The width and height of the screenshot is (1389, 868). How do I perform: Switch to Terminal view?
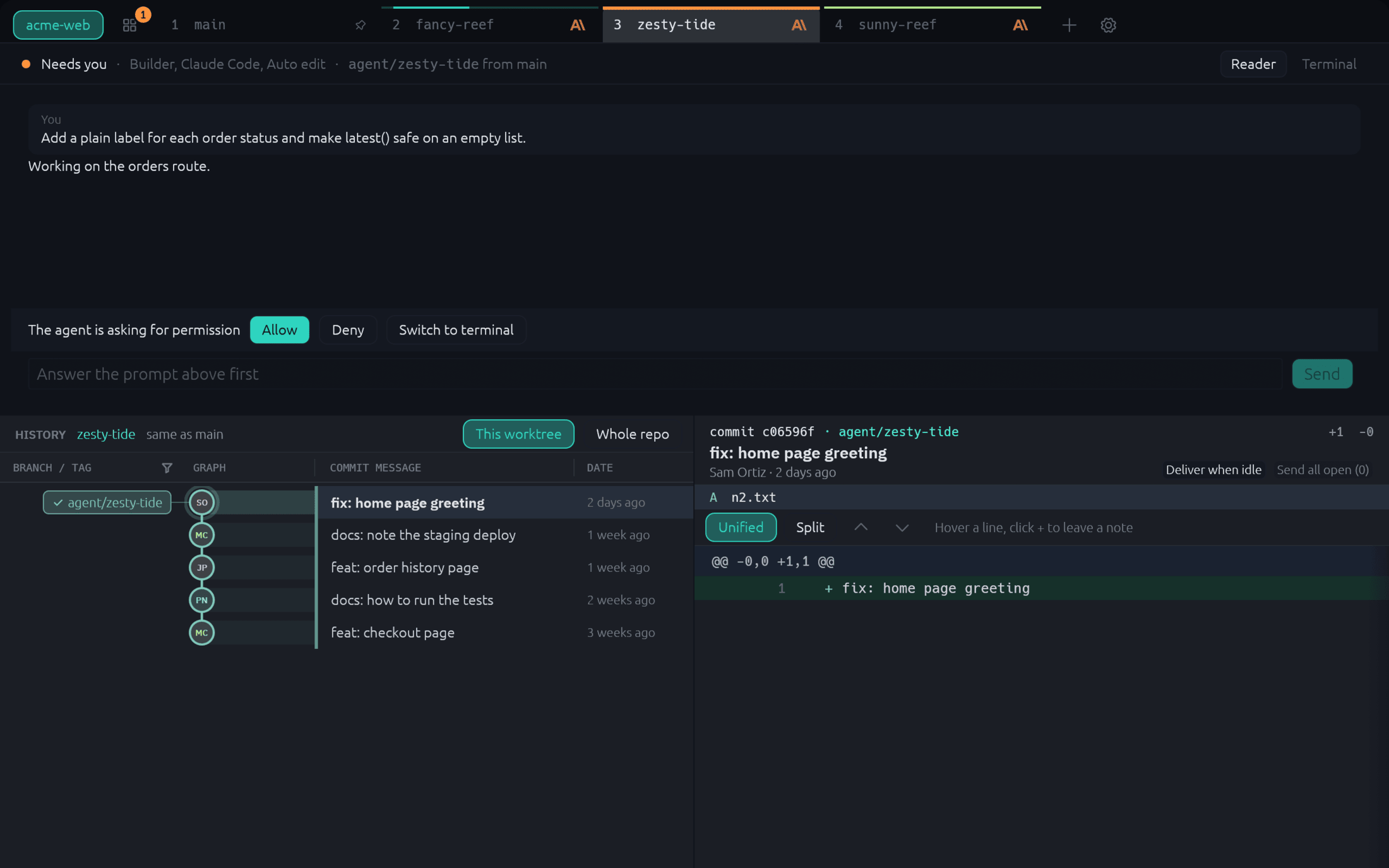pos(1328,64)
